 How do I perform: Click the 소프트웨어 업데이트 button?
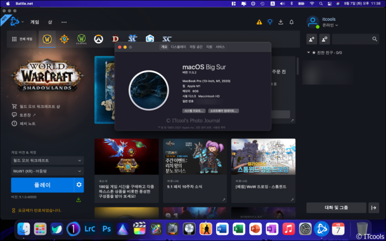[x=223, y=111]
